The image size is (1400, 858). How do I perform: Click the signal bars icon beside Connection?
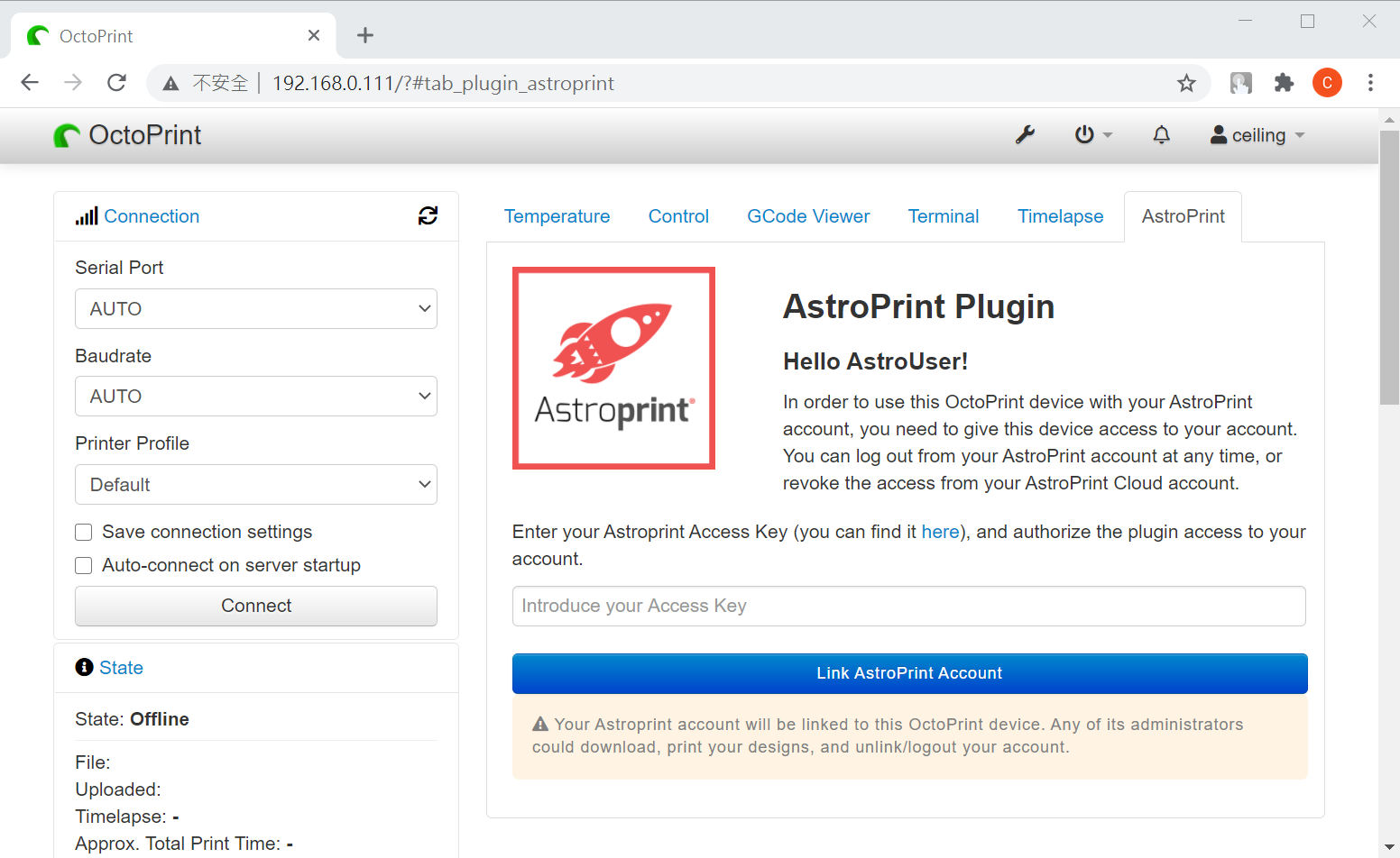(87, 215)
